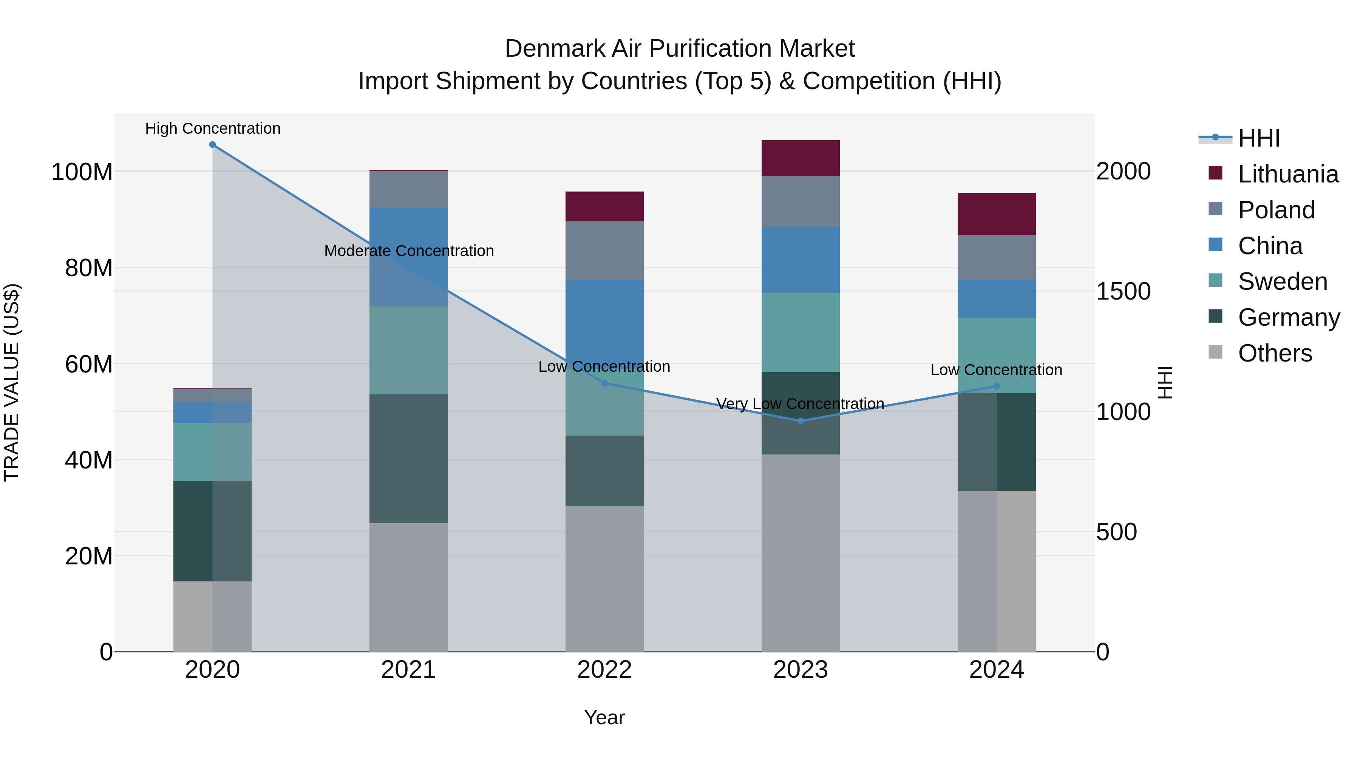The image size is (1360, 765).
Task: Click the Sweden segment of 2023 bar
Action: (x=801, y=332)
